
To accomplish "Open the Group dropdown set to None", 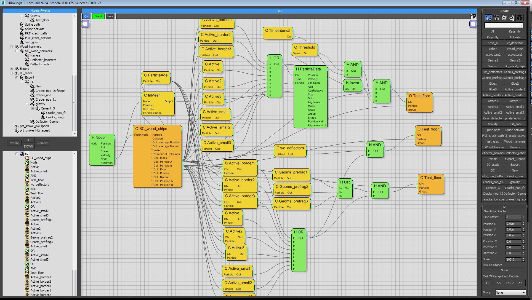I will click(x=510, y=293).
